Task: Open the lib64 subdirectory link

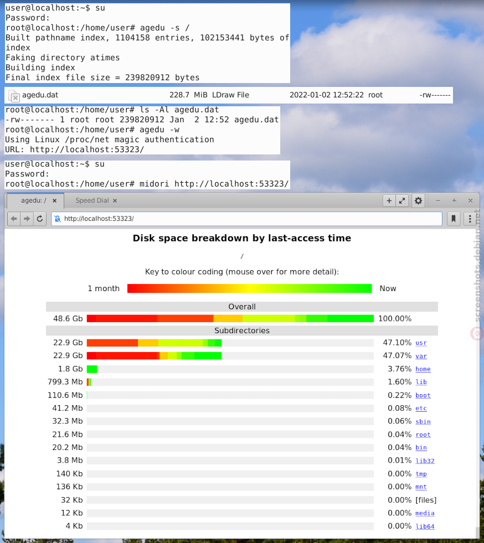Action: (425, 526)
